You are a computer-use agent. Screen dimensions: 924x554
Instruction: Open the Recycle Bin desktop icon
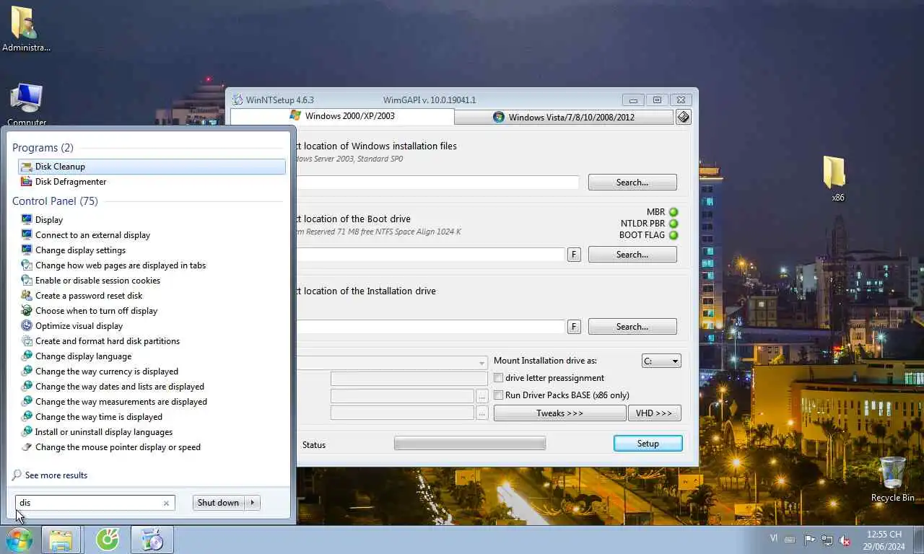(893, 479)
